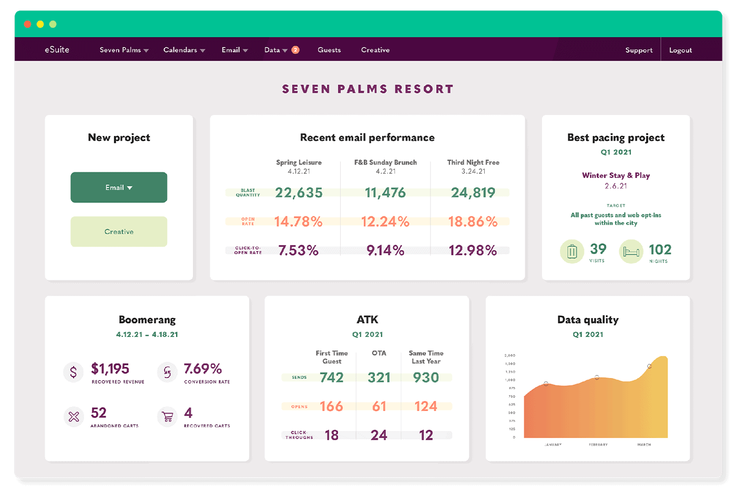Viewport: 736px width, 494px height.
Task: Click the 18 First Time Guest click-throughs
Action: point(332,435)
